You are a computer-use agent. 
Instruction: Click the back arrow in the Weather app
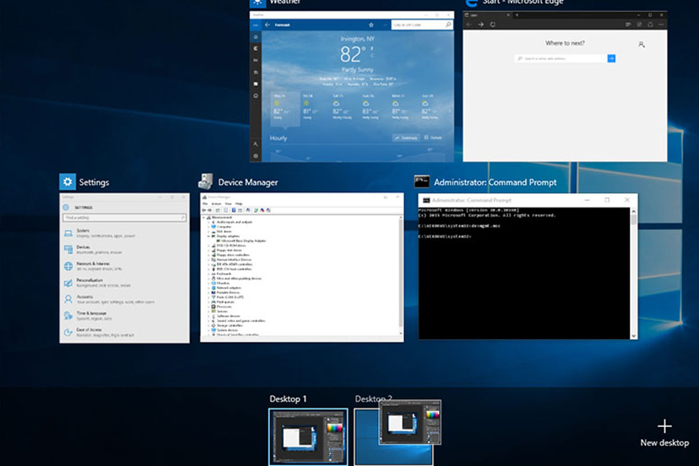click(267, 24)
